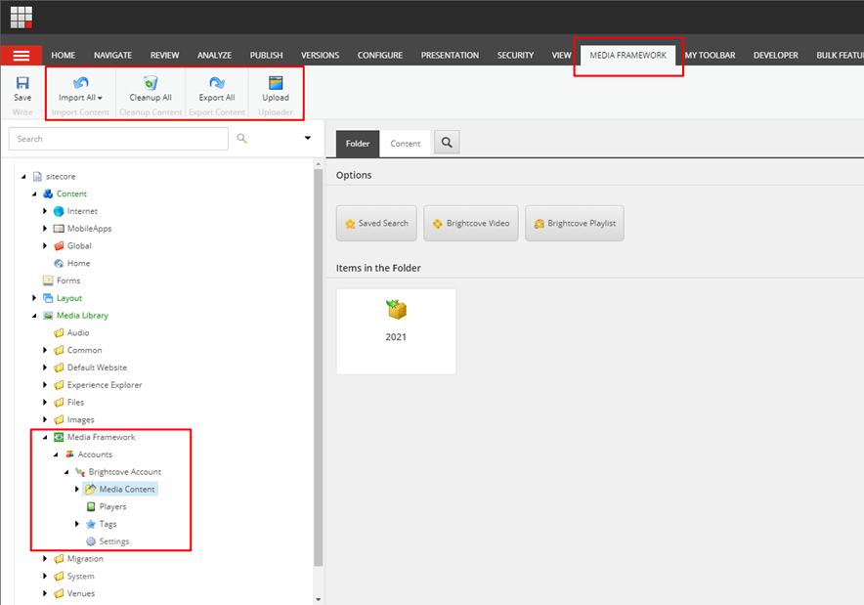Switch to the HOME ribbon tab
The image size is (864, 605).
tap(64, 56)
